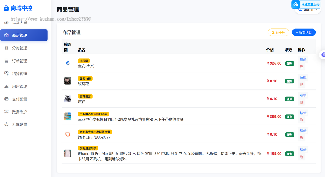Delete the 三亚中心皇冠假日酒店 product
This screenshot has width=325, height=177.
(x=301, y=120)
